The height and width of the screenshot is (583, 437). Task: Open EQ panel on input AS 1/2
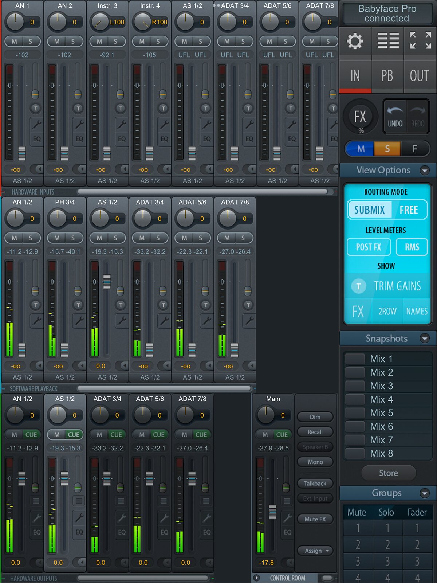(x=206, y=139)
